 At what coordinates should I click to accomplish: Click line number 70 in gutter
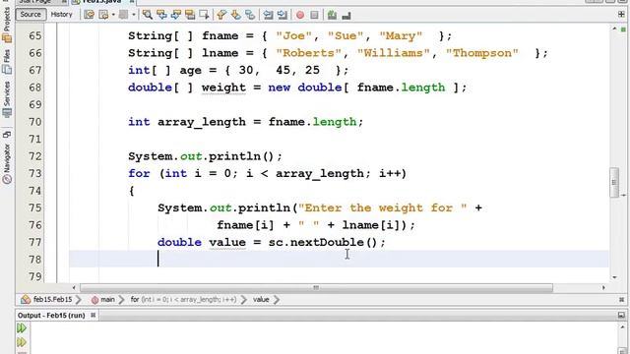click(35, 122)
